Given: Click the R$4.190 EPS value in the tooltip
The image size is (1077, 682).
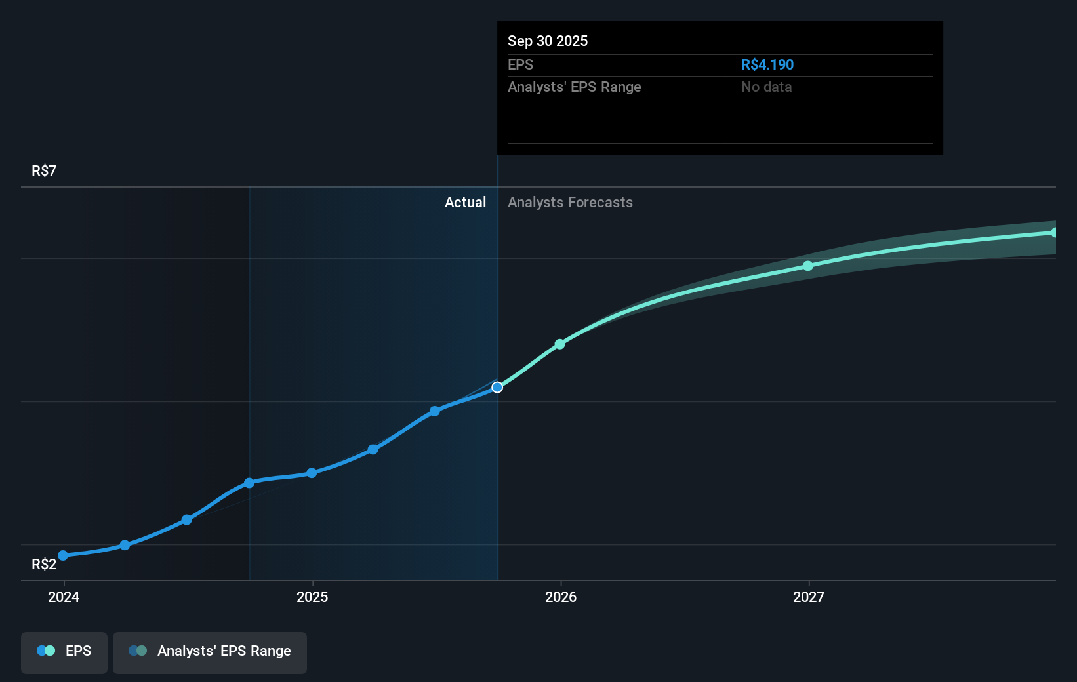Looking at the screenshot, I should click(766, 64).
